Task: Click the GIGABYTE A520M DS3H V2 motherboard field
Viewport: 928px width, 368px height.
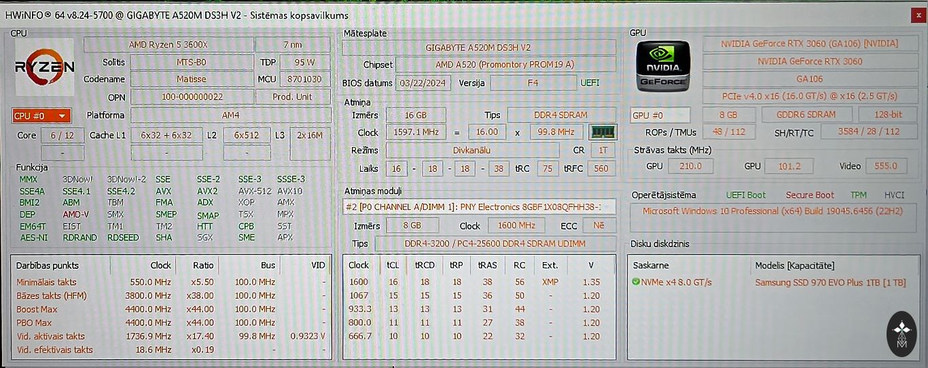Action: click(x=478, y=48)
